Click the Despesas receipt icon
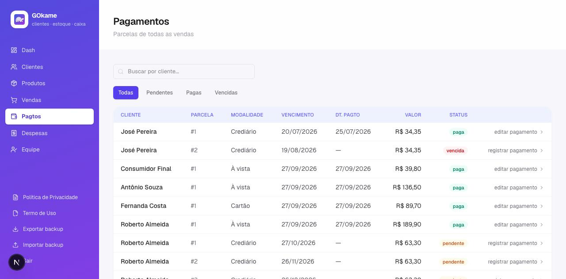566x279 pixels. tap(14, 133)
